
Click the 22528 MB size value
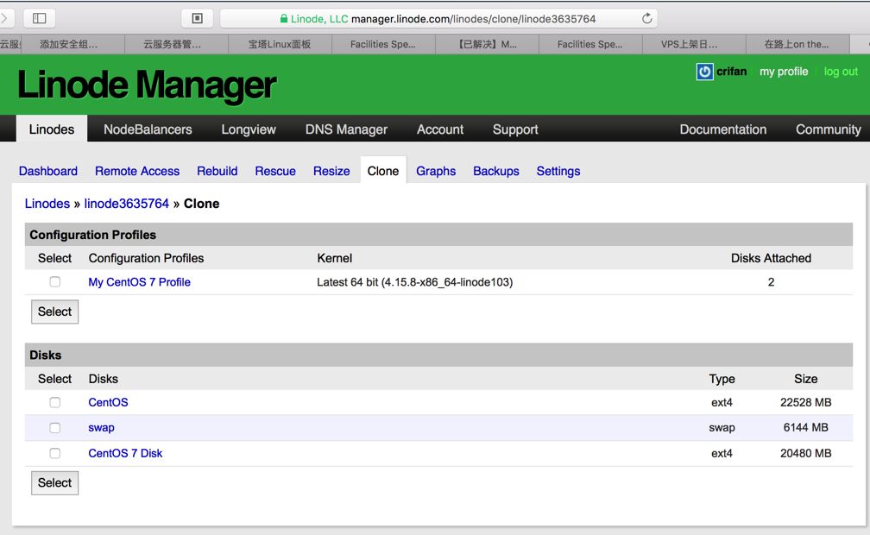(x=805, y=402)
